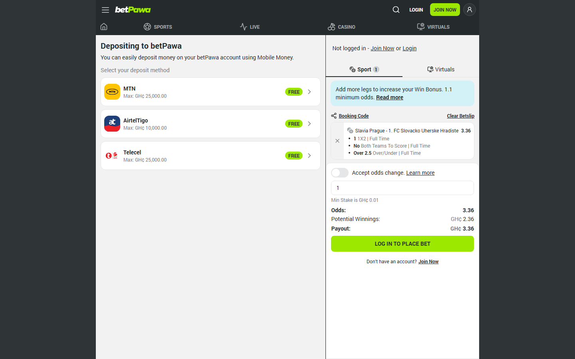
Task: Open Learn more about odds change
Action: pyautogui.click(x=420, y=173)
